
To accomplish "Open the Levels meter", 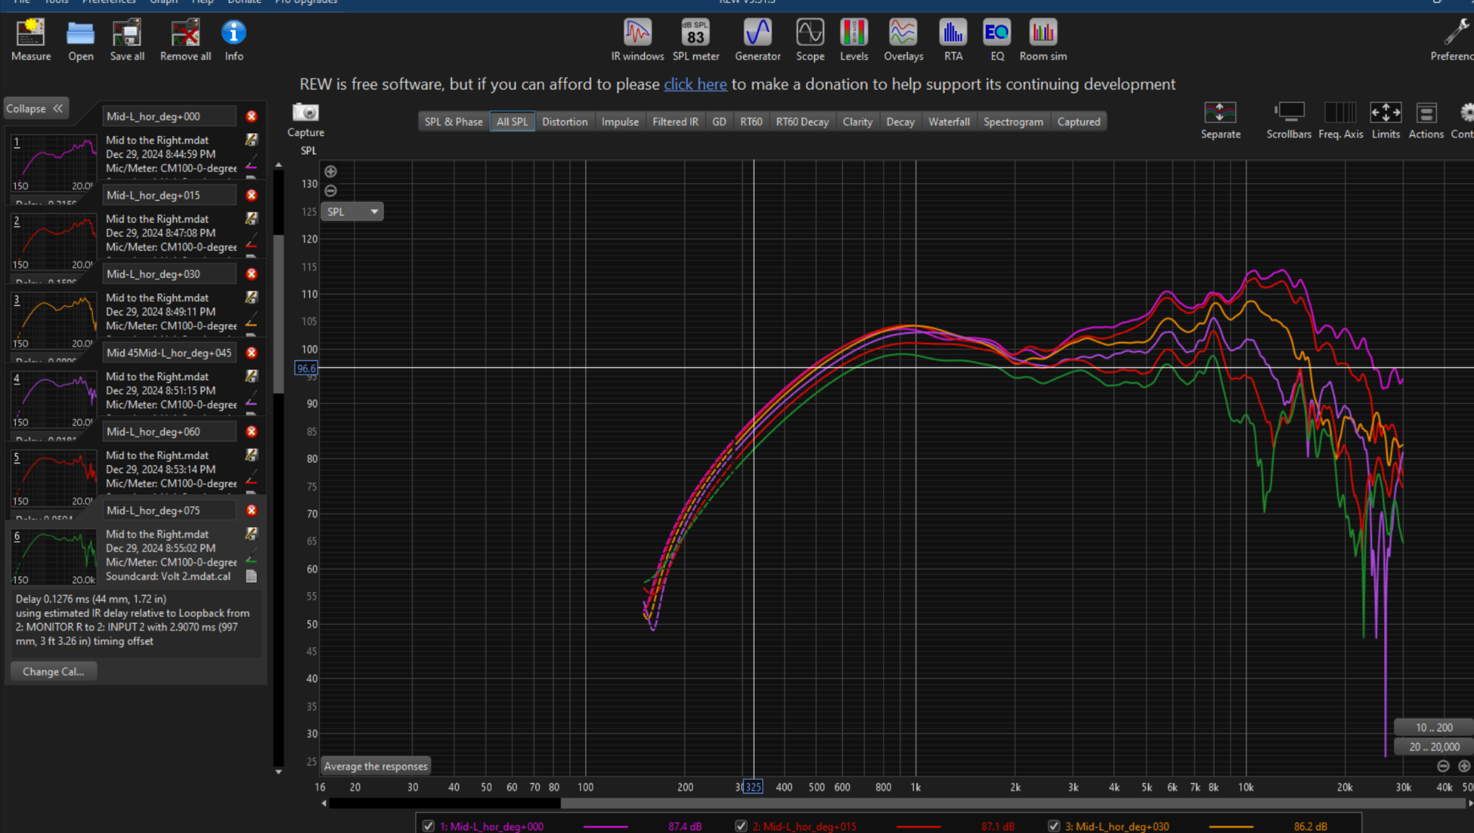I will pyautogui.click(x=854, y=40).
